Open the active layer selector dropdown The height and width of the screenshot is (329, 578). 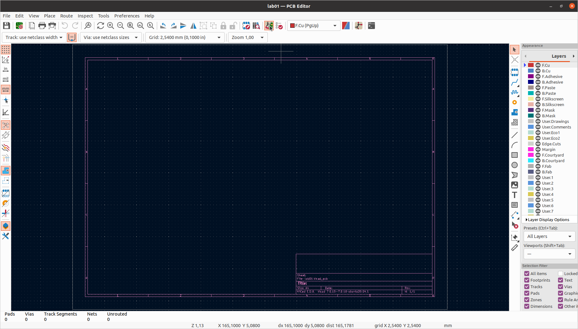(313, 26)
